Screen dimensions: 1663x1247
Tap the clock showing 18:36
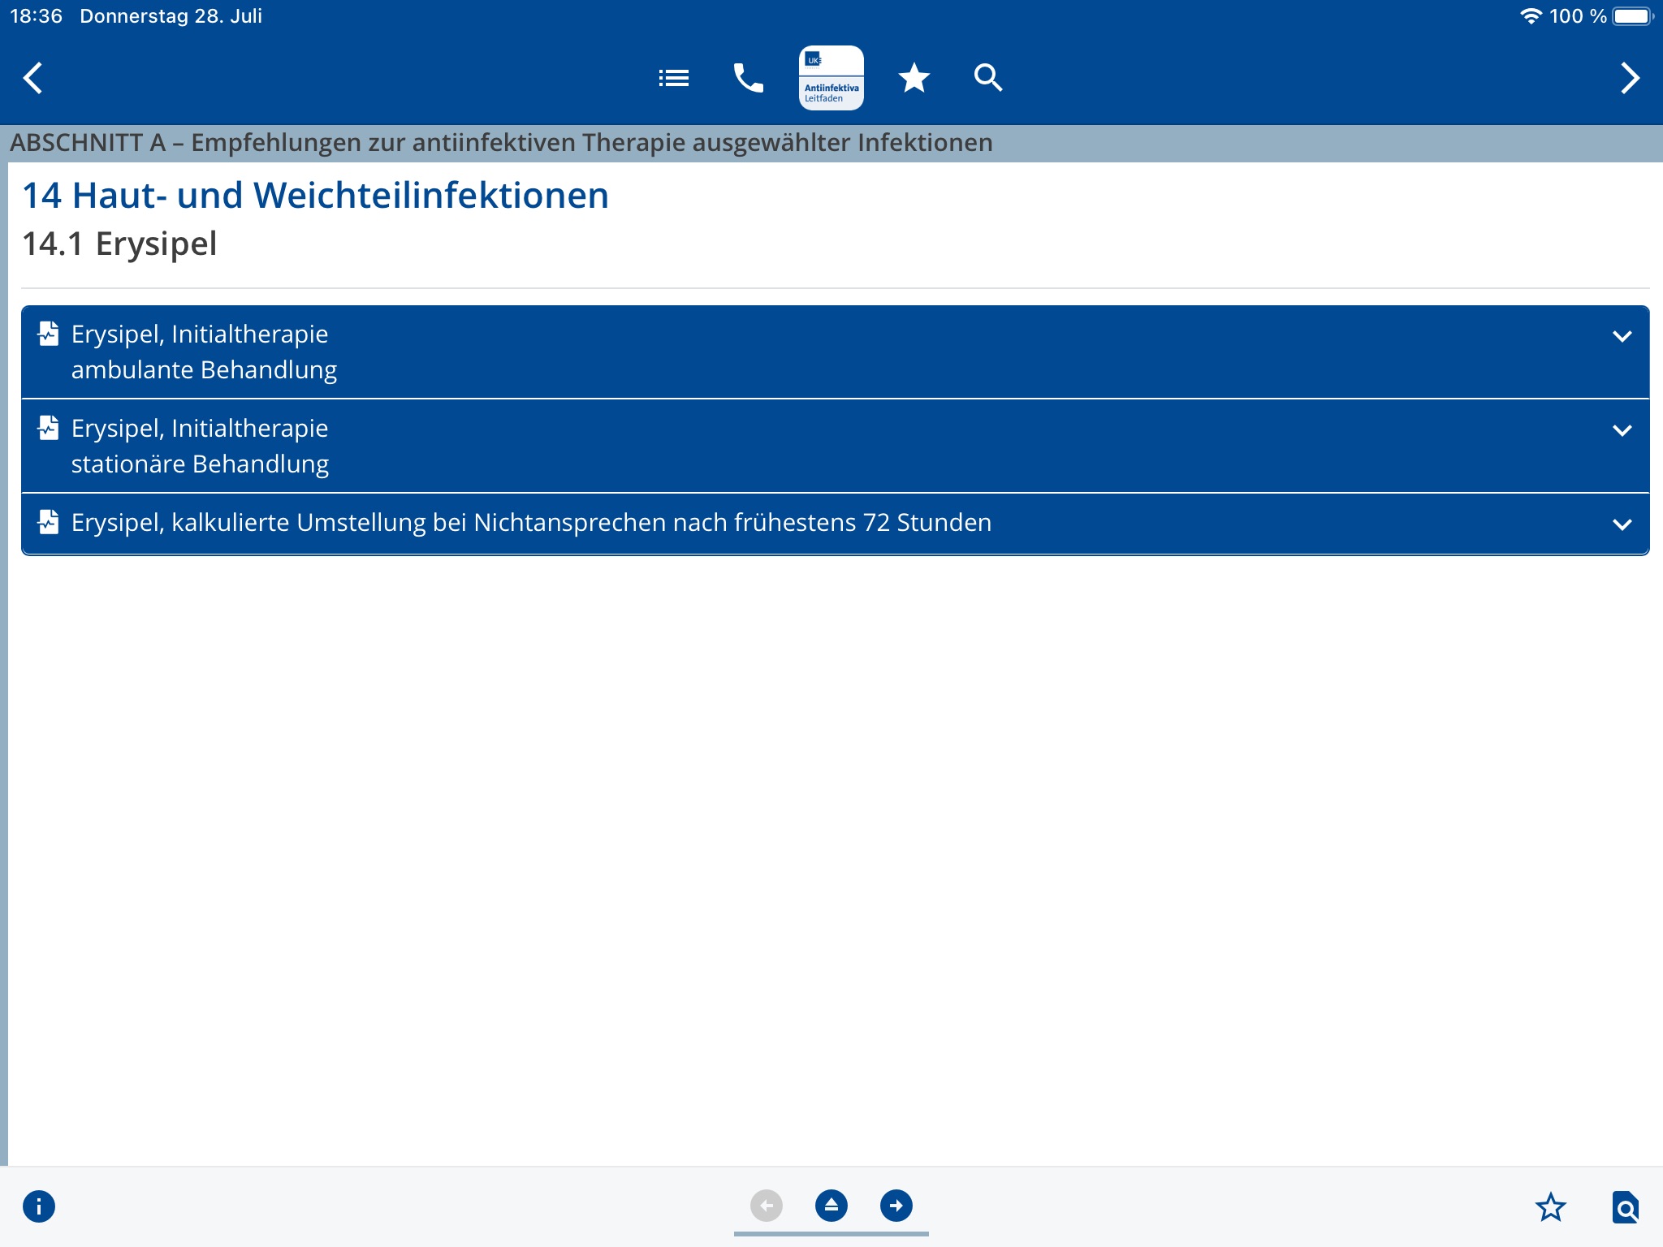tap(36, 16)
